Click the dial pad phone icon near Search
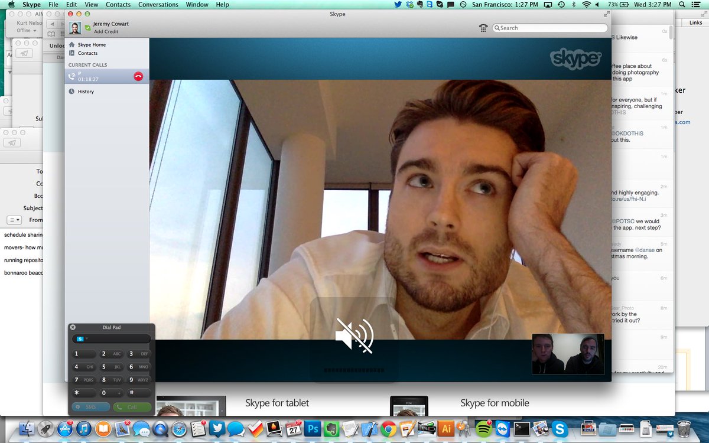Viewport: 709px width, 443px height. [483, 28]
